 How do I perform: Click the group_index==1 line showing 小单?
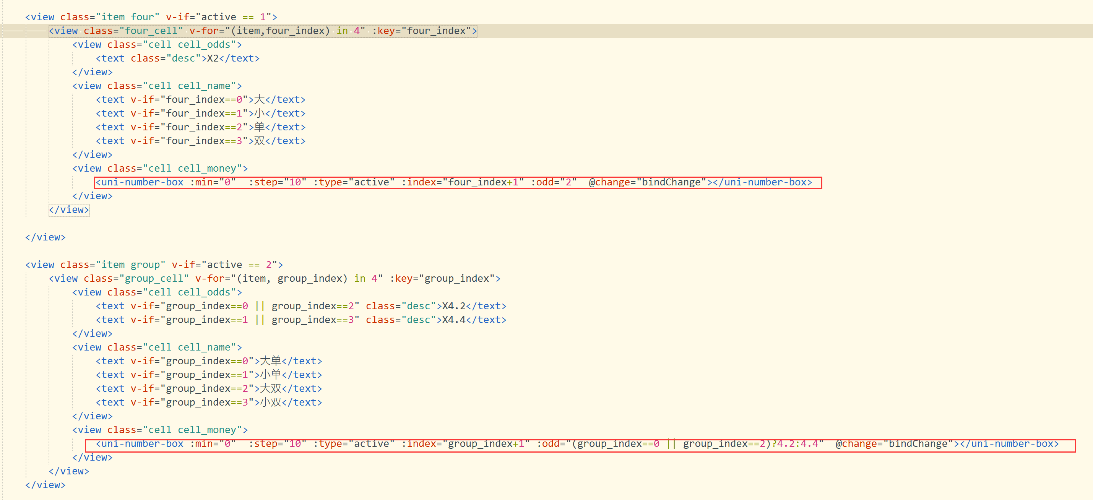(209, 375)
